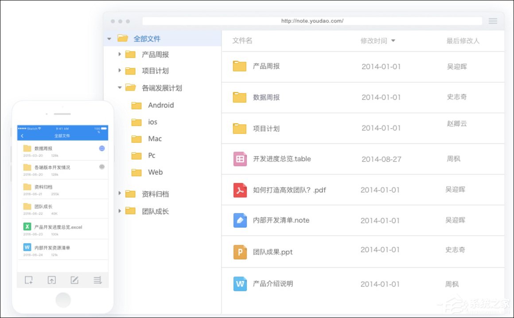Open the 开发进度总览.table file icon
This screenshot has height=318, width=514.
[239, 159]
